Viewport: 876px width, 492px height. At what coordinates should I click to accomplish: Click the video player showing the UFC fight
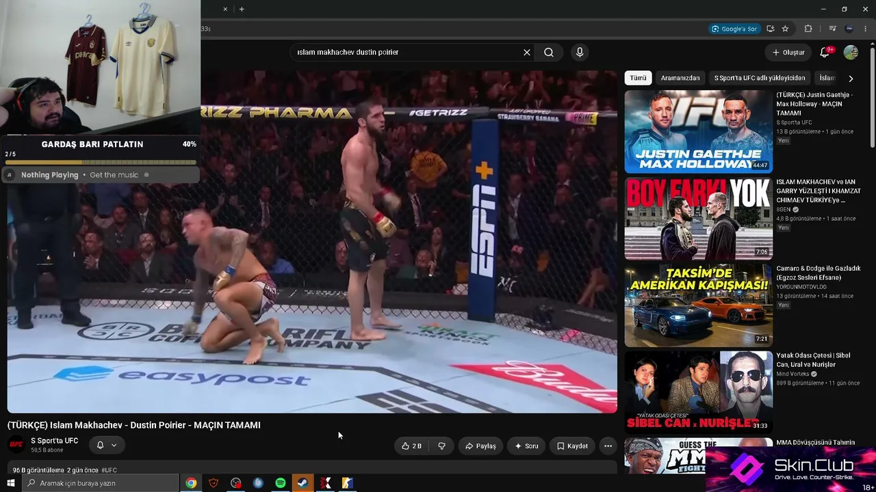point(312,242)
